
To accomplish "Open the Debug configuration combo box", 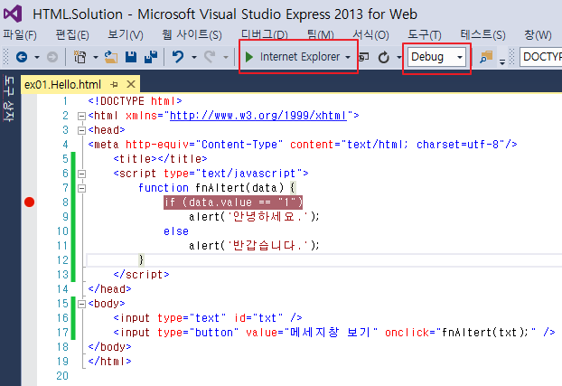I will pos(436,57).
